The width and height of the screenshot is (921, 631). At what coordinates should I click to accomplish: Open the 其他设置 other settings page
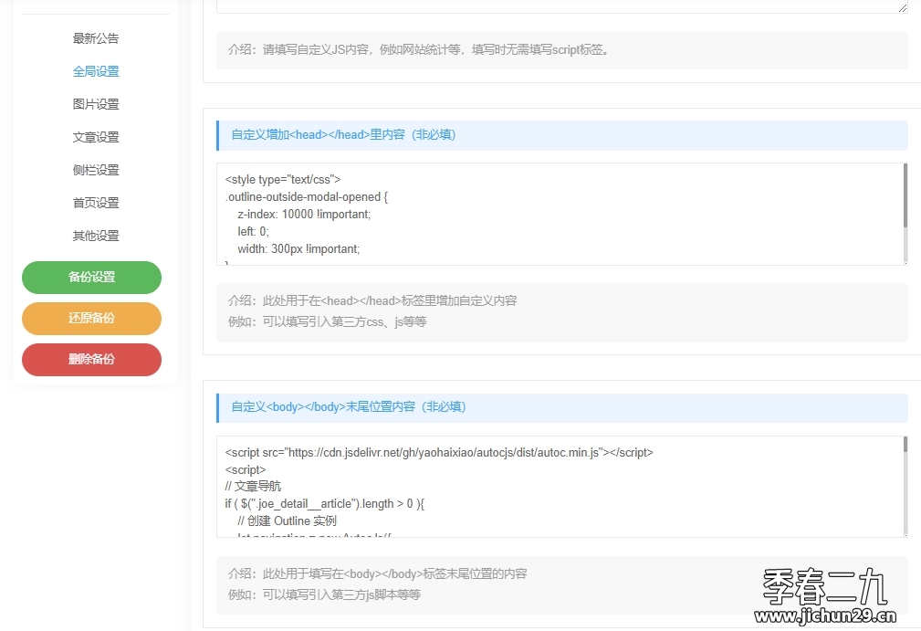(96, 235)
